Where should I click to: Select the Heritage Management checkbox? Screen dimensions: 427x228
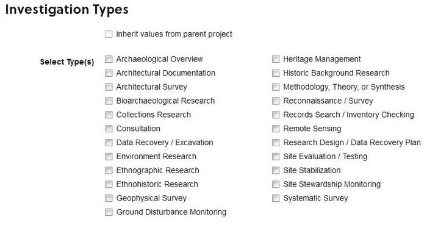[x=276, y=59]
